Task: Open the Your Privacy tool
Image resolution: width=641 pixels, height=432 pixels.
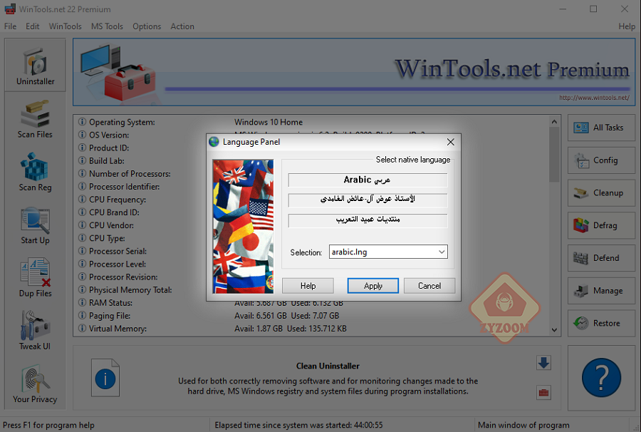Action: click(35, 384)
